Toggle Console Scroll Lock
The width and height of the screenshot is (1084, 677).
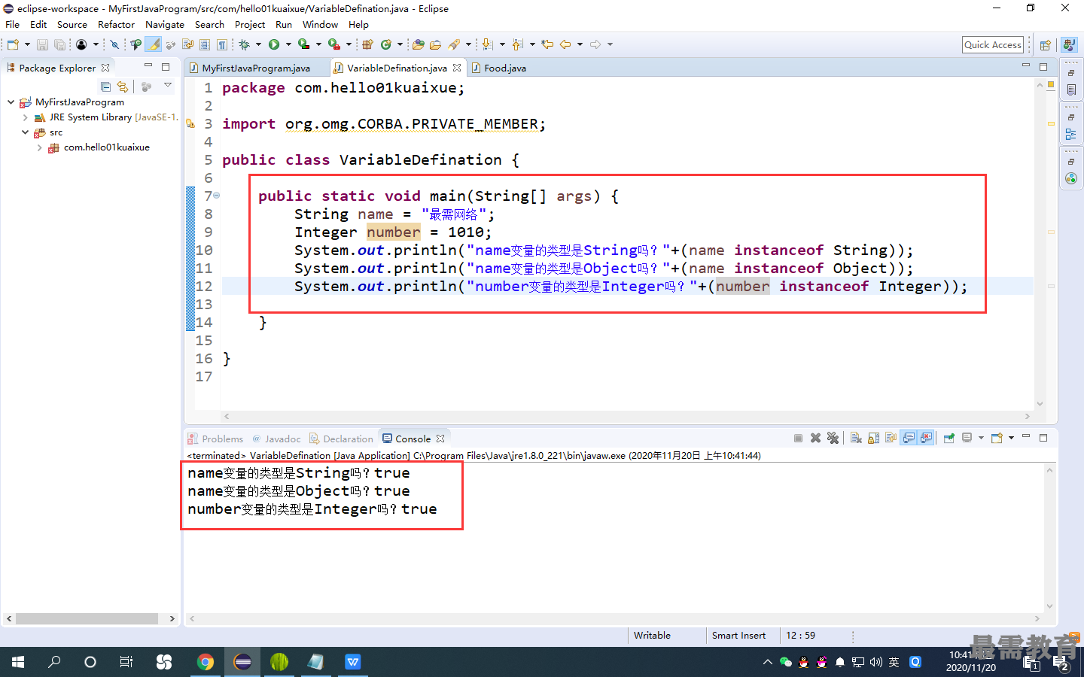click(x=873, y=438)
